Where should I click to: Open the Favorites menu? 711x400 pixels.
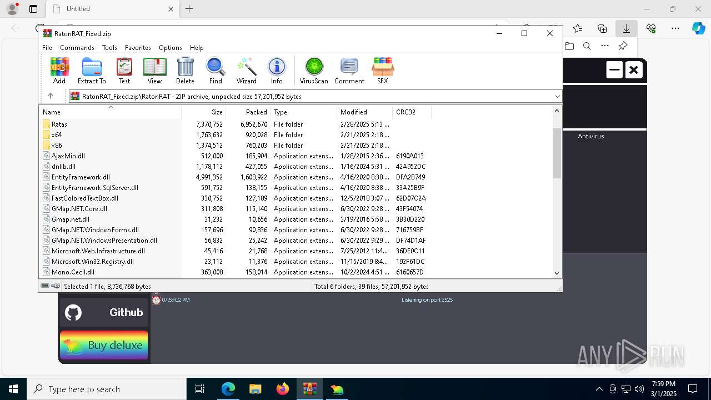coord(138,48)
